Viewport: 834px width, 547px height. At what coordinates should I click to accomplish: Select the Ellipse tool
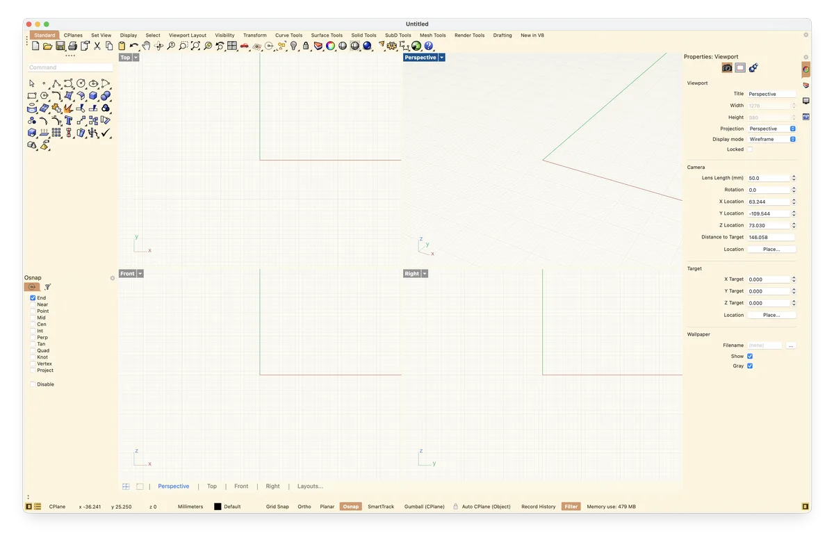click(x=94, y=83)
